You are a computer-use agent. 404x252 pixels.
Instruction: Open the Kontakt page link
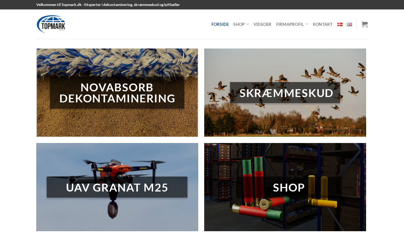[x=323, y=24]
